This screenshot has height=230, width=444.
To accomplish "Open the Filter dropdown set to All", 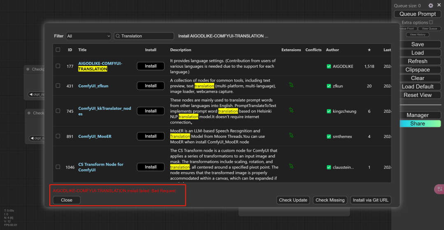I will tap(88, 36).
